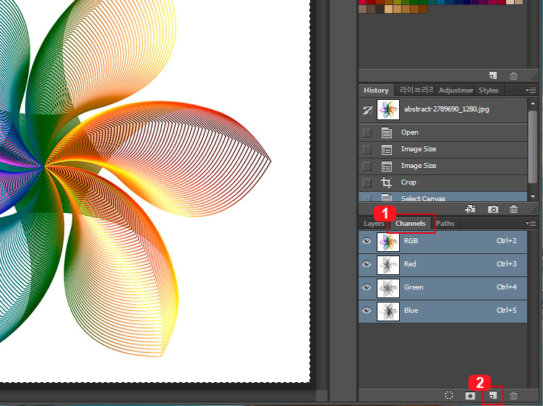This screenshot has width=543, height=406.
Task: Delete swatch with Swatches trash icon
Action: point(513,75)
